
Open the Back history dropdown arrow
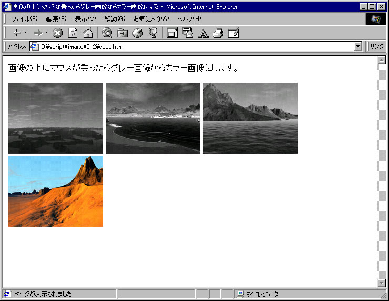25,33
